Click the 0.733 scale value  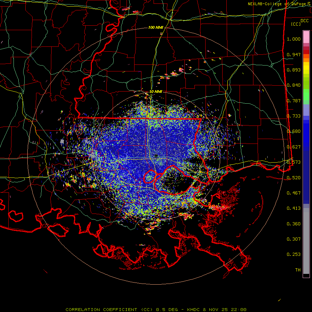coord(294,116)
